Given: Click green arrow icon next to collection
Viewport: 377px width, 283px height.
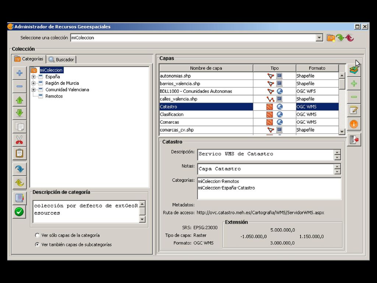Looking at the screenshot, I should 340,38.
